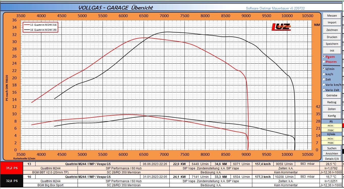Click the red 31,2 PS cell
Image resolution: width=344 pixels, height=189 pixels.
point(12,168)
